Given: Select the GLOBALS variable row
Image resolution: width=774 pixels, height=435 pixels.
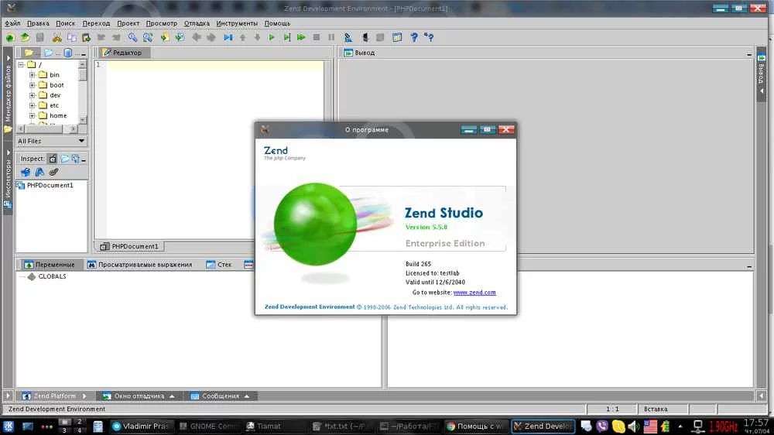Looking at the screenshot, I should tap(47, 276).
